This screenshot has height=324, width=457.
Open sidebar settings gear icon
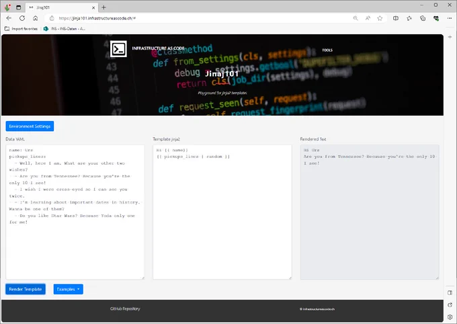[450, 317]
